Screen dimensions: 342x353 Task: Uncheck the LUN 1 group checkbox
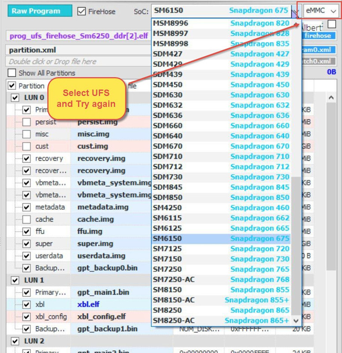(x=15, y=280)
